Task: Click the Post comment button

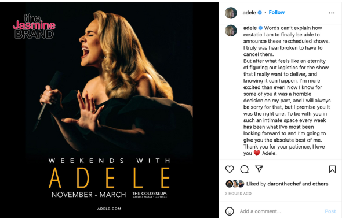Action: click(330, 211)
